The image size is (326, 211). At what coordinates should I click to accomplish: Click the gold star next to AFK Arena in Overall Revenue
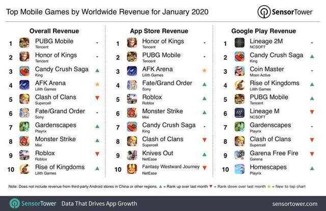pos(97,85)
